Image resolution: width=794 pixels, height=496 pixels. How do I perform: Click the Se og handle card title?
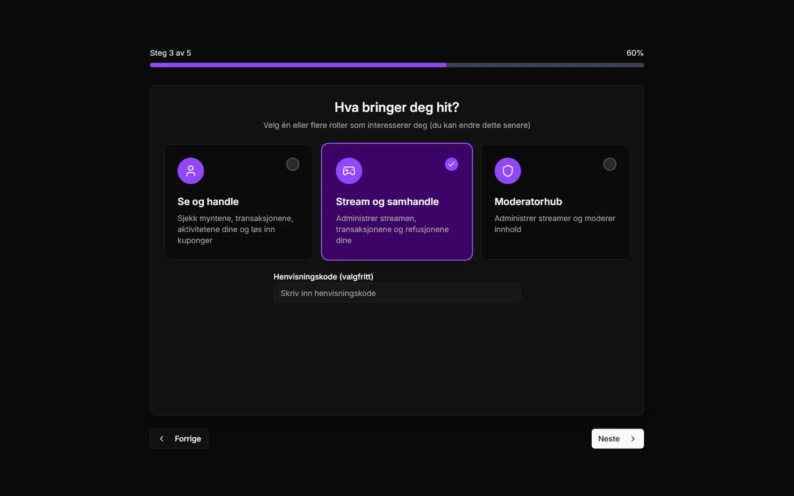tap(208, 201)
